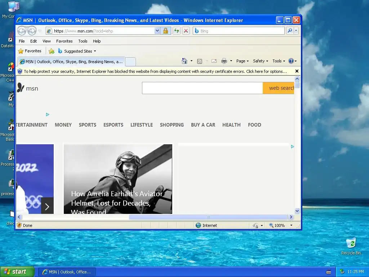Expand the Home button dropdown arrow
The width and height of the screenshot is (369, 277).
[x=191, y=61]
